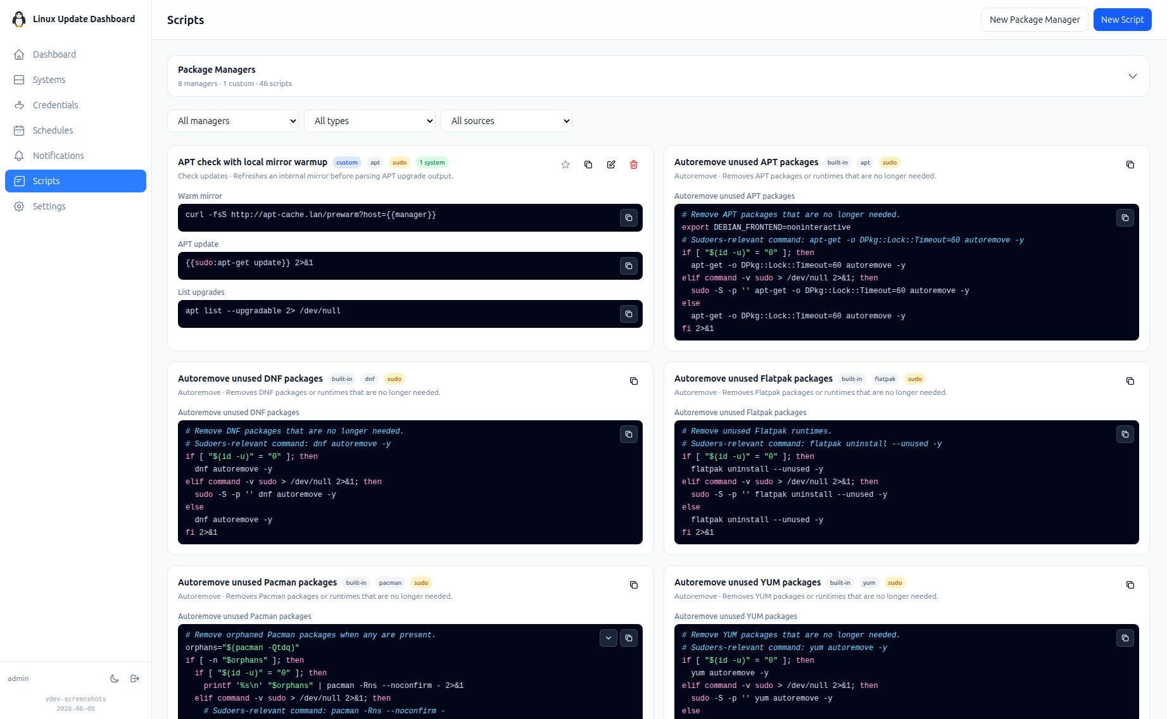Click the Linux penguin logo
Screen dimensions: 1167x719
pyautogui.click(x=19, y=19)
